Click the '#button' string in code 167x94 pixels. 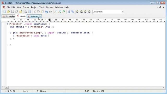16,24
